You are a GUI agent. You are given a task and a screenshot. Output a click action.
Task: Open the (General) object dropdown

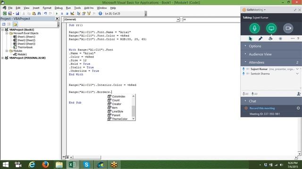178,19
